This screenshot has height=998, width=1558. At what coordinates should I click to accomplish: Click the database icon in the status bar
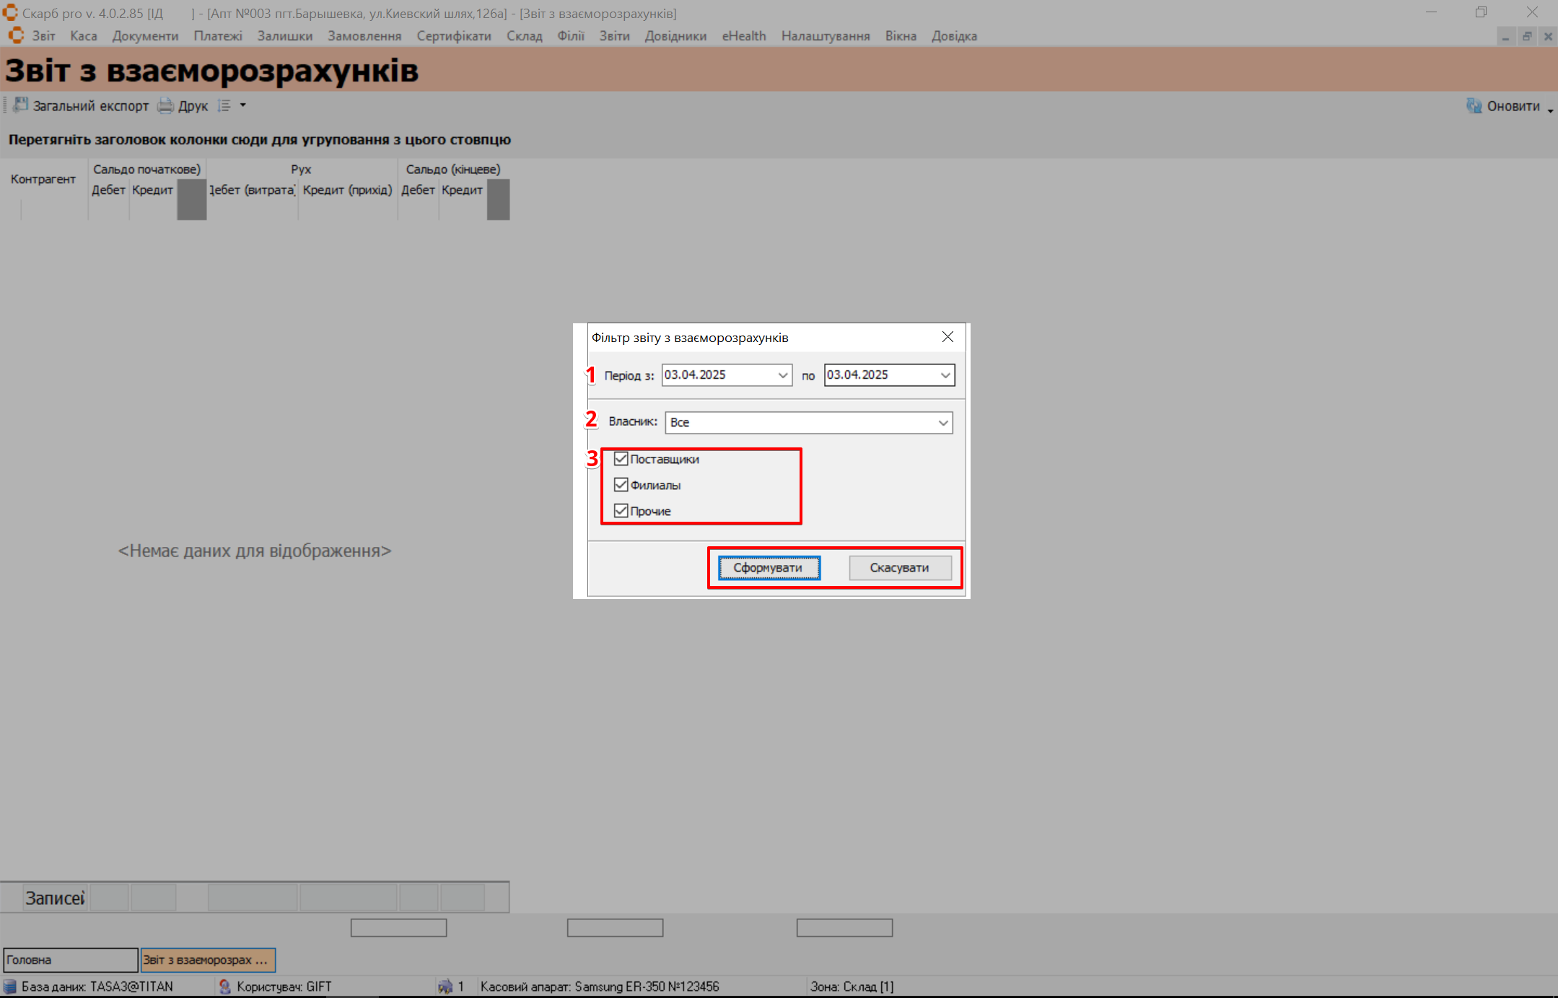(x=10, y=986)
